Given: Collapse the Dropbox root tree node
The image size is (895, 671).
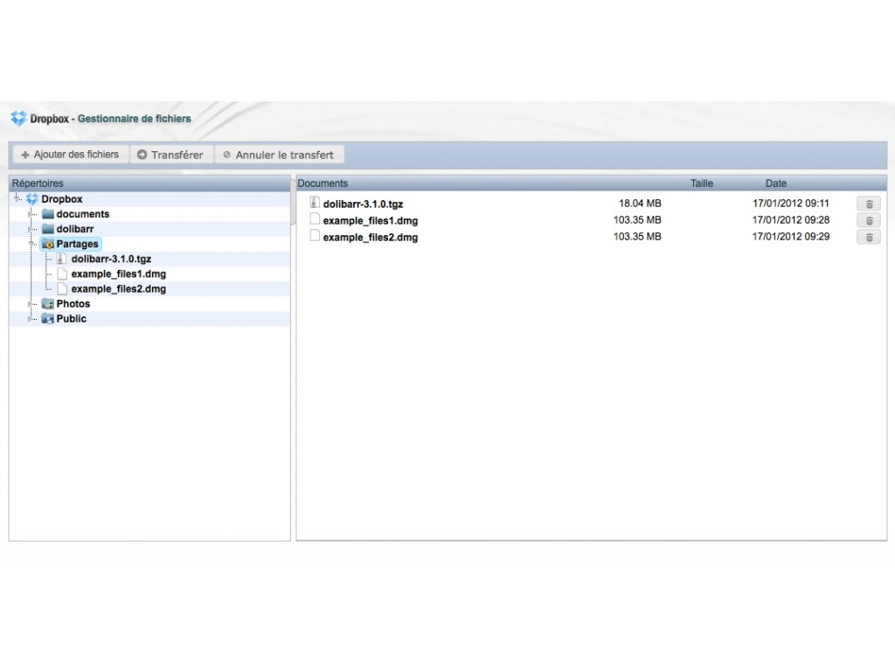Looking at the screenshot, I should [17, 198].
